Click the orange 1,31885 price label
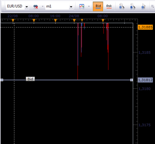Image resolution: width=155 pixels, height=144 pixels. [145, 27]
